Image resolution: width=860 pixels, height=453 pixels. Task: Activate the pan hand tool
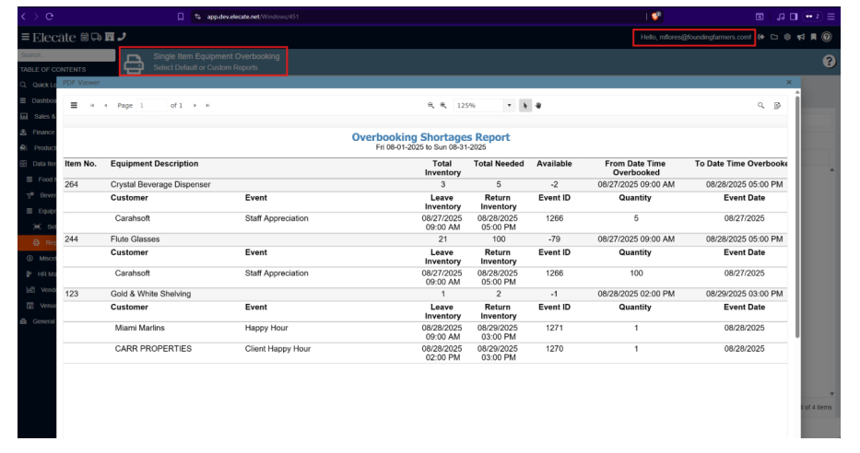coord(538,105)
